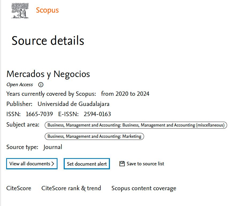Click the Open Access label text
This screenshot has height=206, width=237.
pyautogui.click(x=20, y=85)
